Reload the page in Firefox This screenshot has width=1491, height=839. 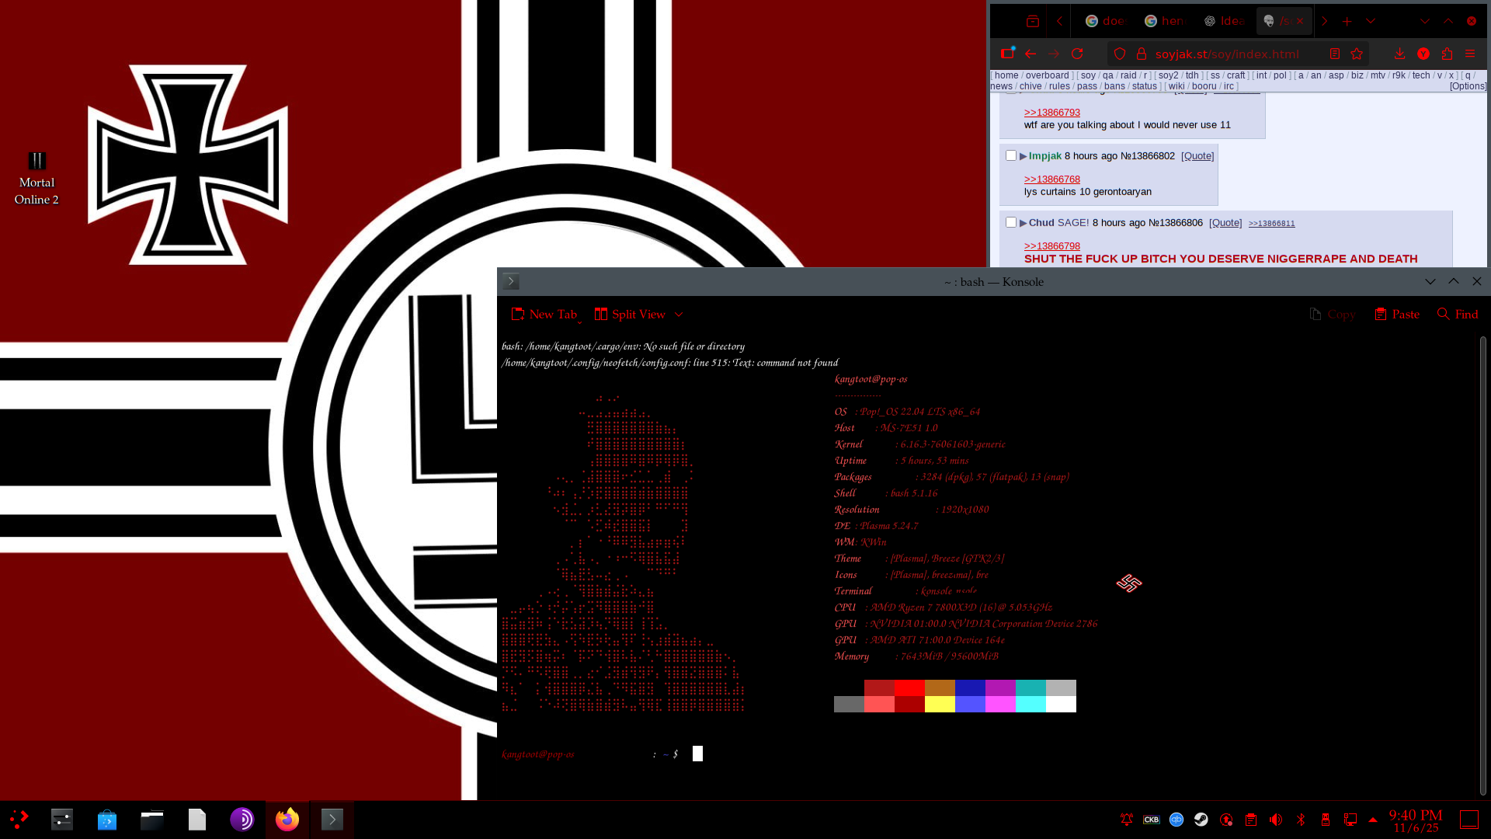(1077, 54)
